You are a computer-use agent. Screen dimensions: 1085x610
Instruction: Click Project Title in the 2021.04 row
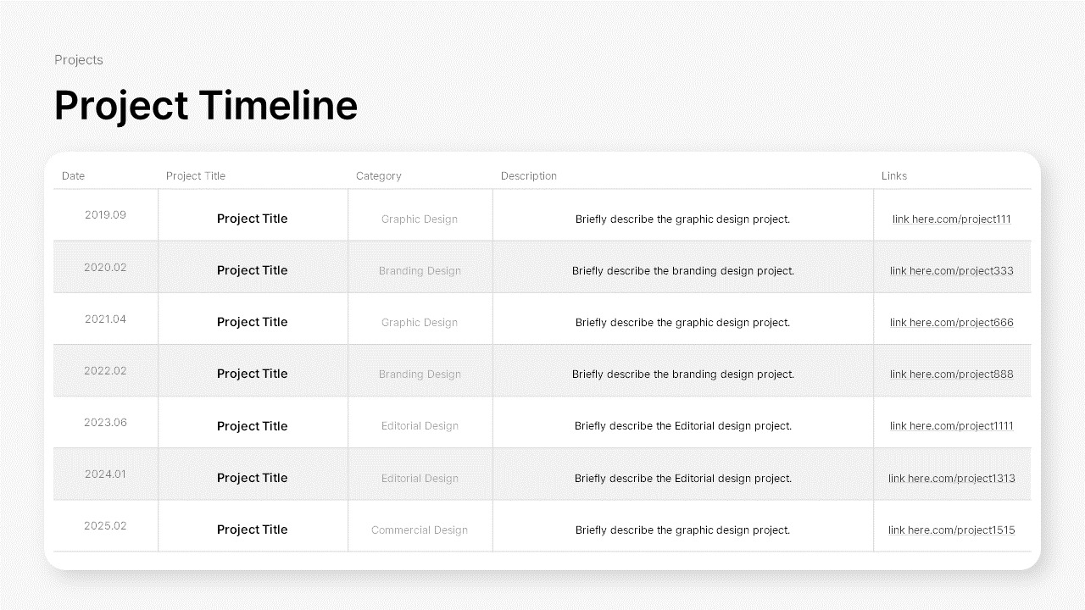click(252, 322)
